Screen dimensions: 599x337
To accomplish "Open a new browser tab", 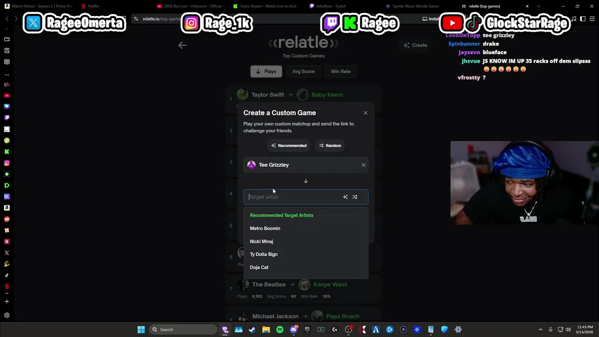I will [539, 6].
